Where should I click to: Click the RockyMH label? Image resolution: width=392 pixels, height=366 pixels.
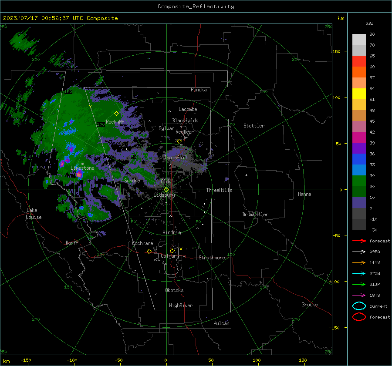[115, 122]
